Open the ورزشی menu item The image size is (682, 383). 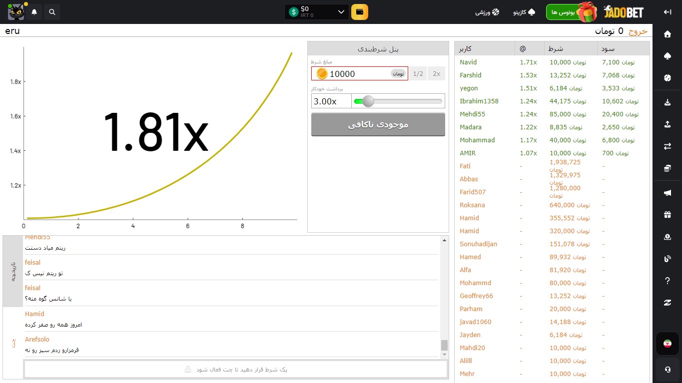click(x=487, y=12)
